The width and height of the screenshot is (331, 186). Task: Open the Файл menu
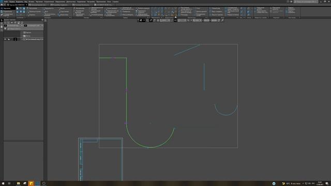pos(6,2)
